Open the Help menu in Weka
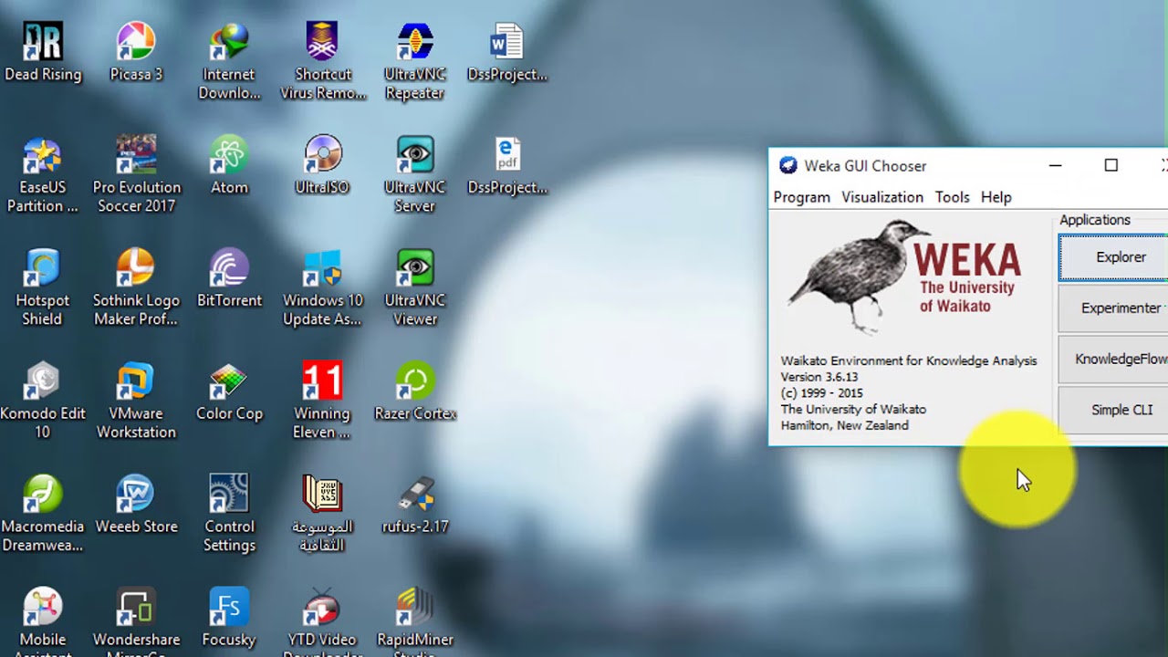The width and height of the screenshot is (1168, 657). [996, 197]
